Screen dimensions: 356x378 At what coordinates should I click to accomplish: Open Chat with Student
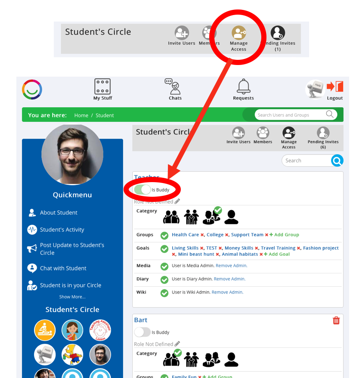(x=57, y=268)
